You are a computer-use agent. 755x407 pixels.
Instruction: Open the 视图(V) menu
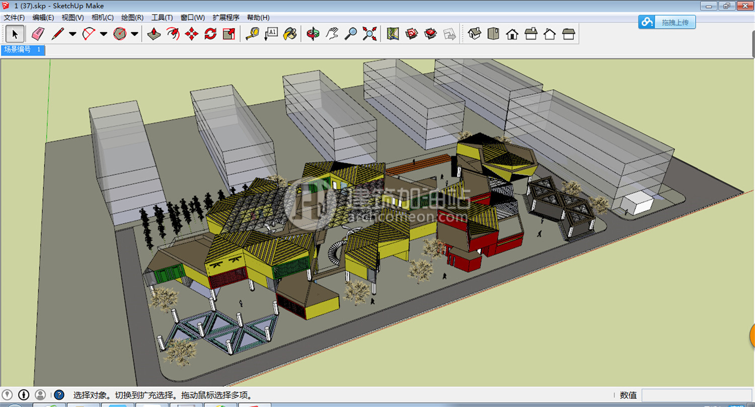coord(72,17)
